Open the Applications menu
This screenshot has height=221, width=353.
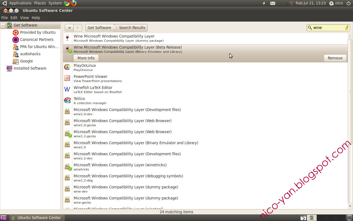click(x=20, y=3)
